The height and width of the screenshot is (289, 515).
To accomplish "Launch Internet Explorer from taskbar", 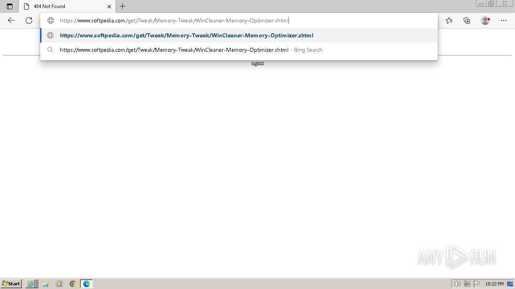I will (30, 284).
